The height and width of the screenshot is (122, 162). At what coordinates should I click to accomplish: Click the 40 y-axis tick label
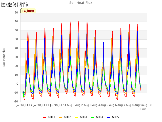click(16, 48)
